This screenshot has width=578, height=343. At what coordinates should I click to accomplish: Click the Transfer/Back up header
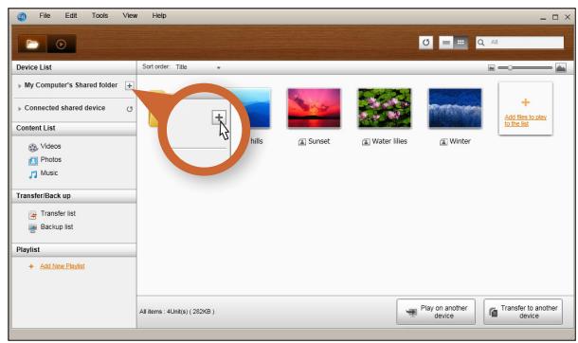pyautogui.click(x=74, y=195)
